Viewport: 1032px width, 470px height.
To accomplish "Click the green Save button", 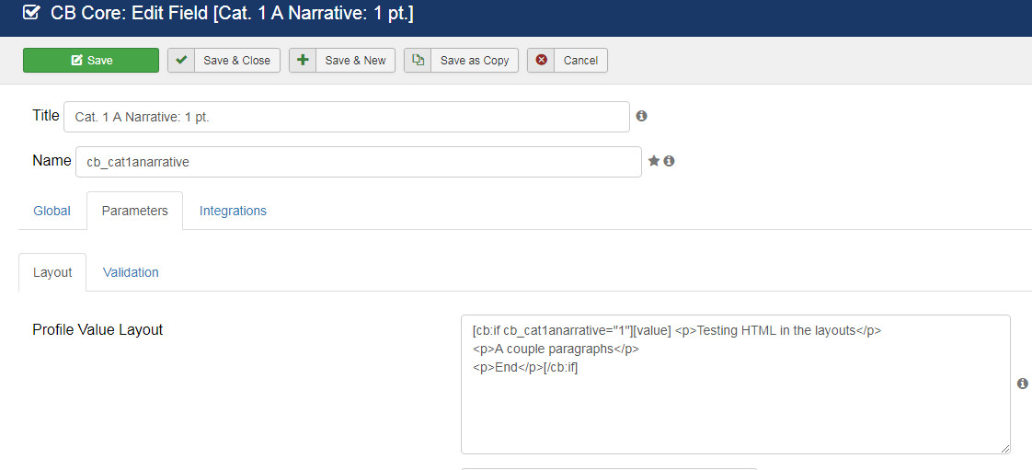I will (x=91, y=60).
